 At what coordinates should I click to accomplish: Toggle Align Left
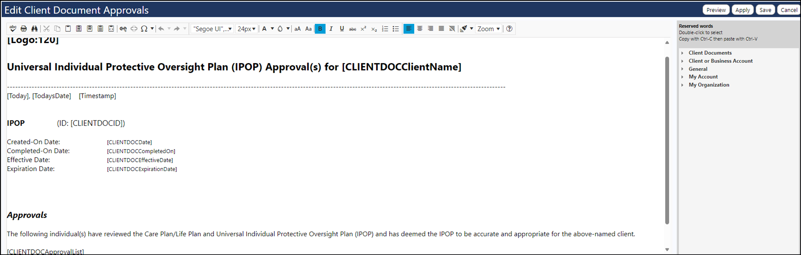tap(409, 29)
